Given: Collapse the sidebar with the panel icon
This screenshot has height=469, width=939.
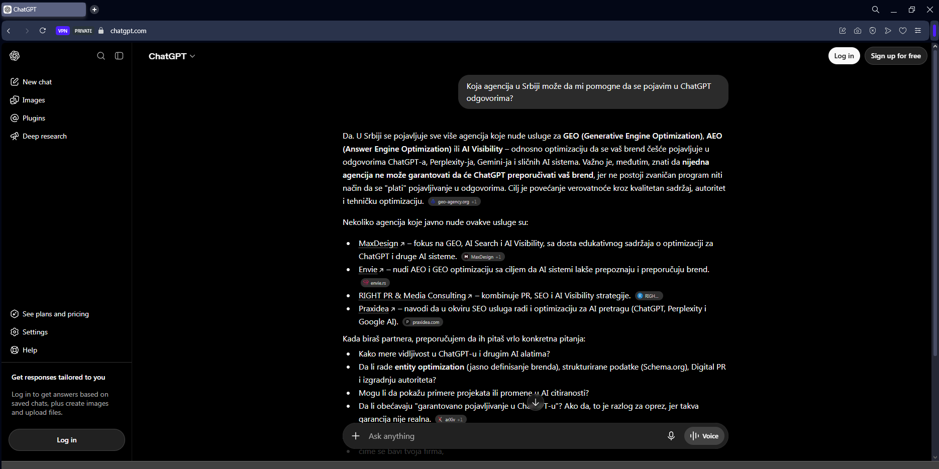Looking at the screenshot, I should tap(119, 56).
